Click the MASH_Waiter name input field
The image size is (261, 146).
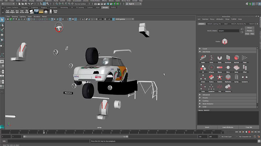pos(228,31)
